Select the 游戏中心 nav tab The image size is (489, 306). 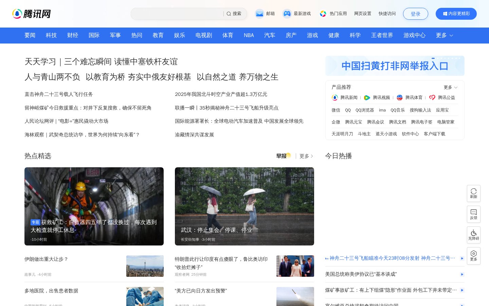pos(414,35)
